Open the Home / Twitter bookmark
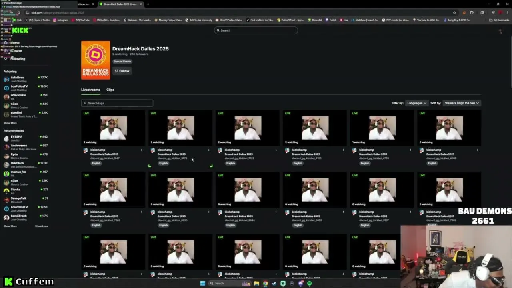 (38, 20)
